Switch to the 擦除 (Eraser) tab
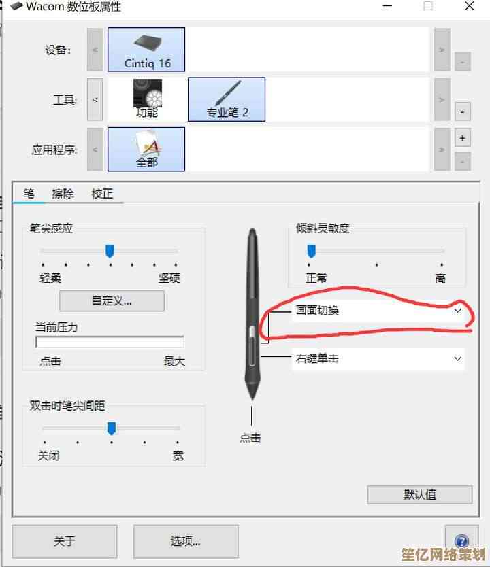Image resolution: width=490 pixels, height=567 pixels. 63,194
